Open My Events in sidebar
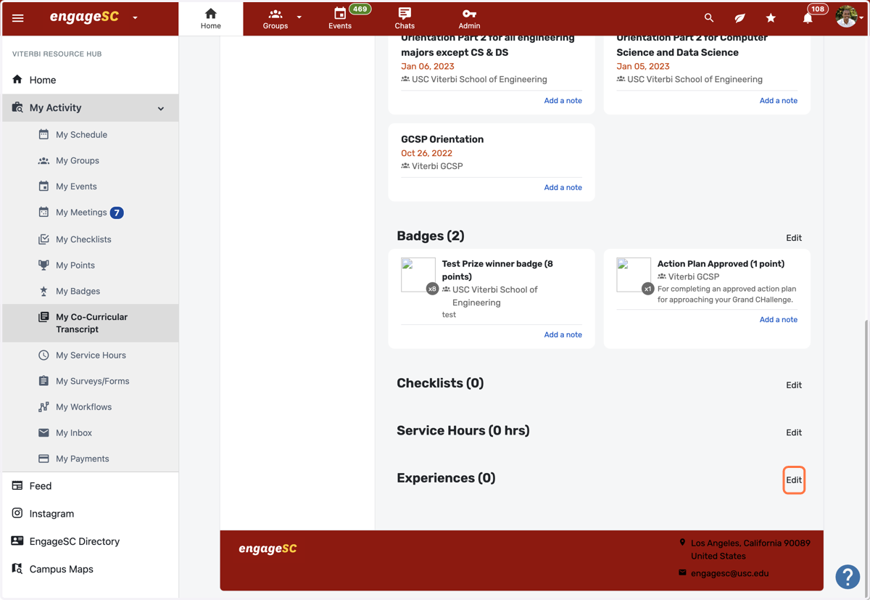This screenshot has width=870, height=600. click(x=76, y=186)
